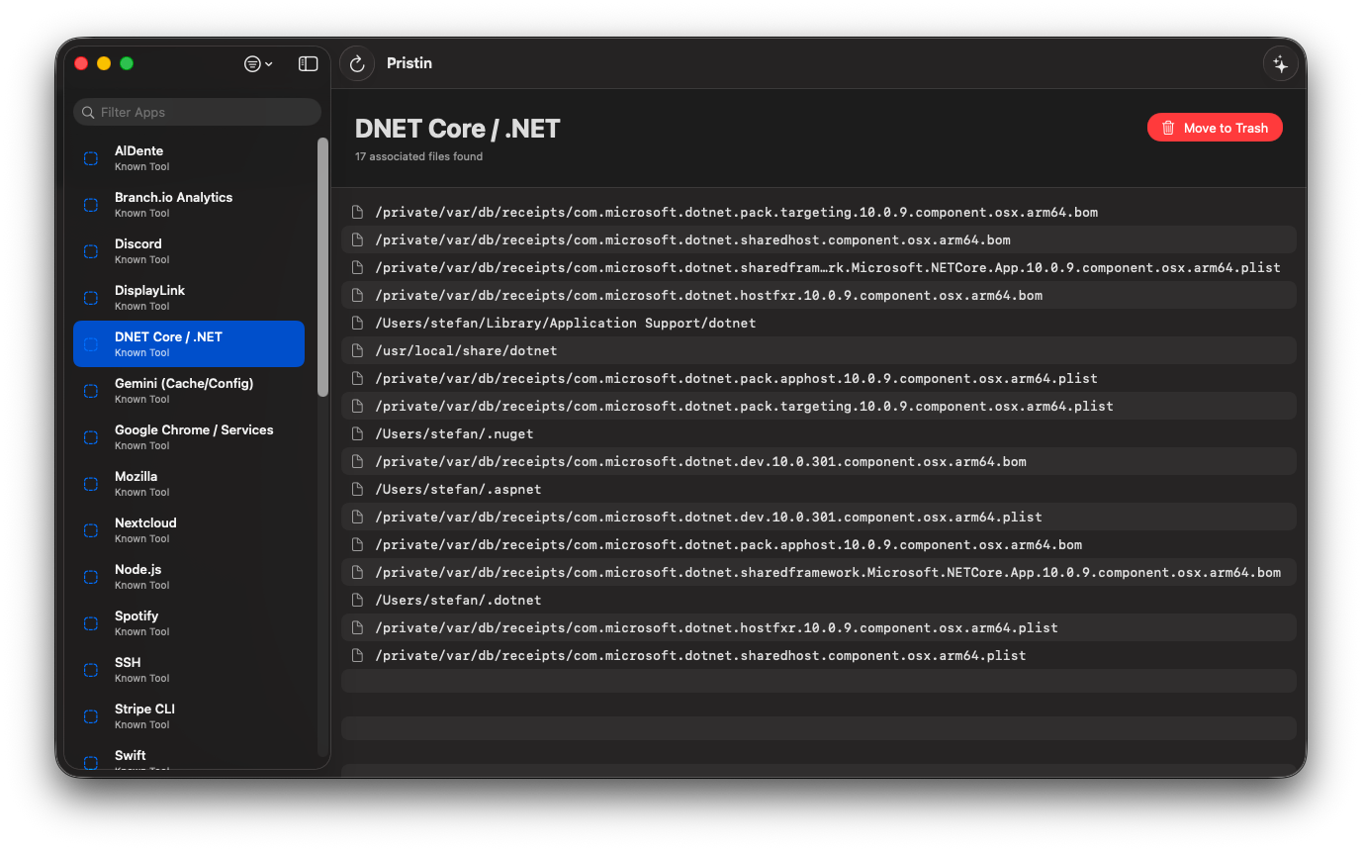Select the dotnet.dev.10.0.301 .bom path
Screen dimensions: 1362x851
click(700, 461)
